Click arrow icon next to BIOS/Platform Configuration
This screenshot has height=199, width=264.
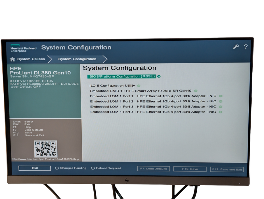coord(159,76)
